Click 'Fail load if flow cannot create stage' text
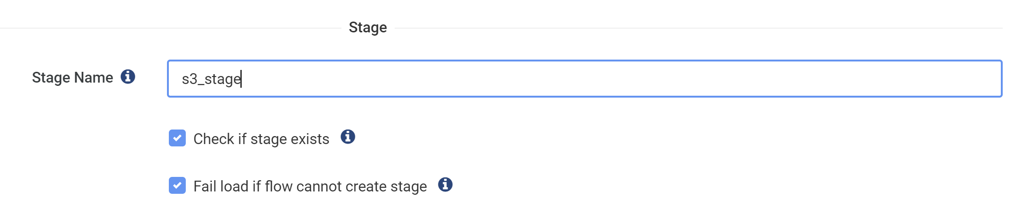Image resolution: width=1014 pixels, height=206 pixels. pos(310,186)
